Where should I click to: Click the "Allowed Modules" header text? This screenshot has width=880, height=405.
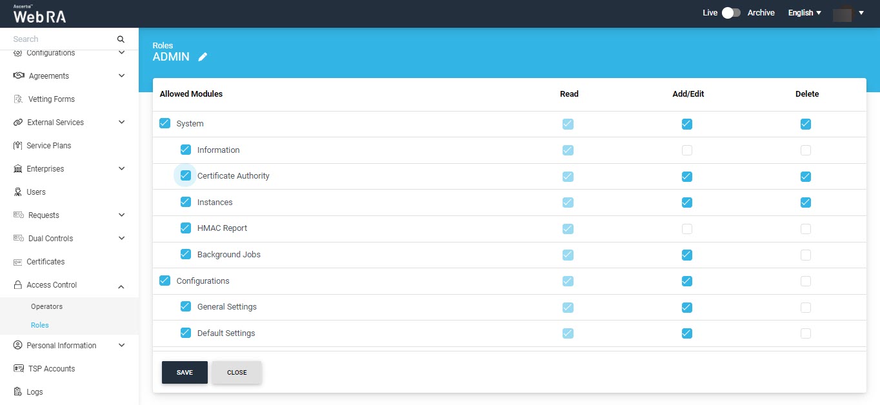191,94
